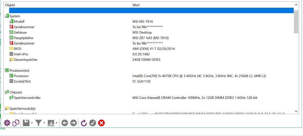This screenshot has height=136, width=303.
Task: Select the Hauptplatine row
Action: point(149,38)
